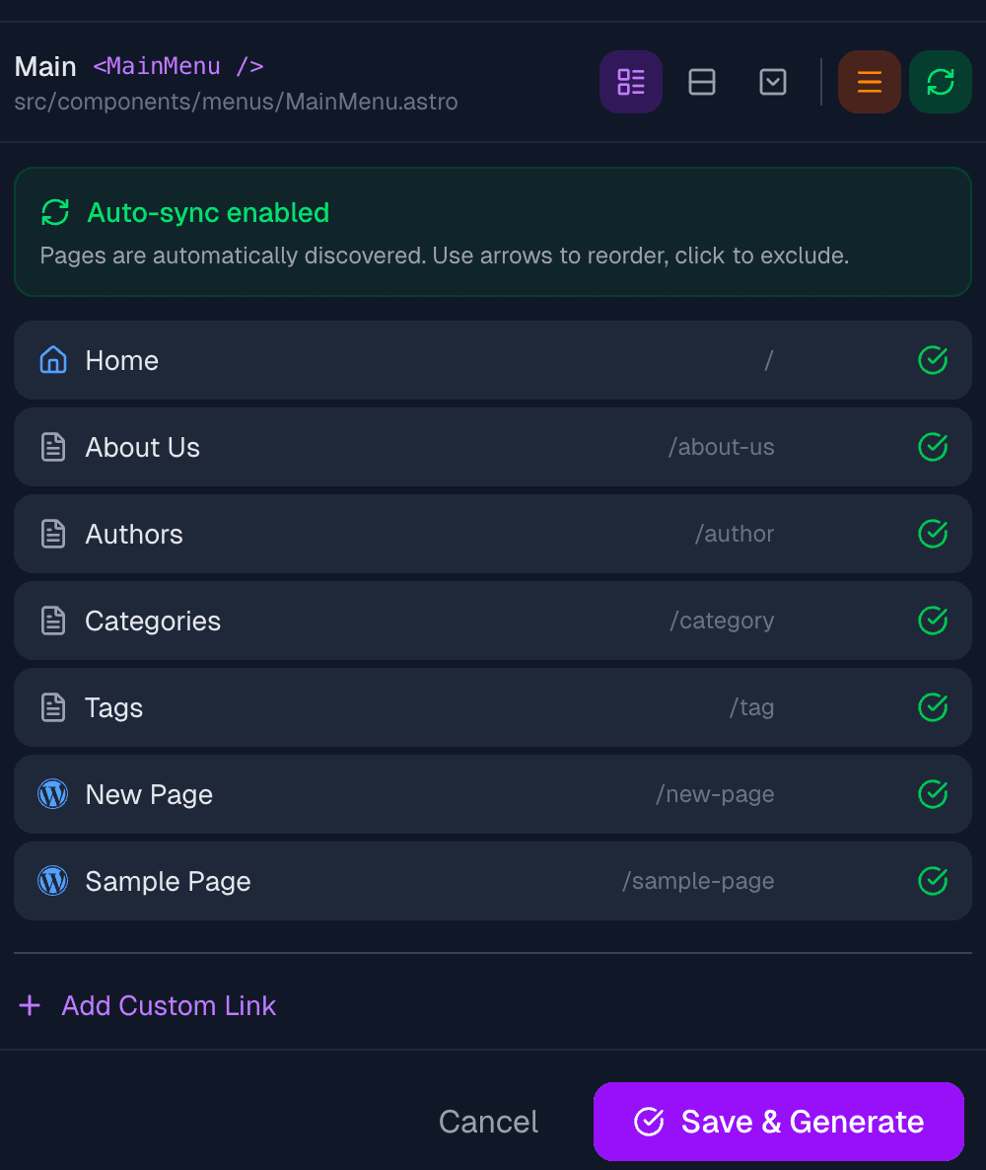
Task: Switch to the horizontal bar layout icon
Action: click(702, 82)
